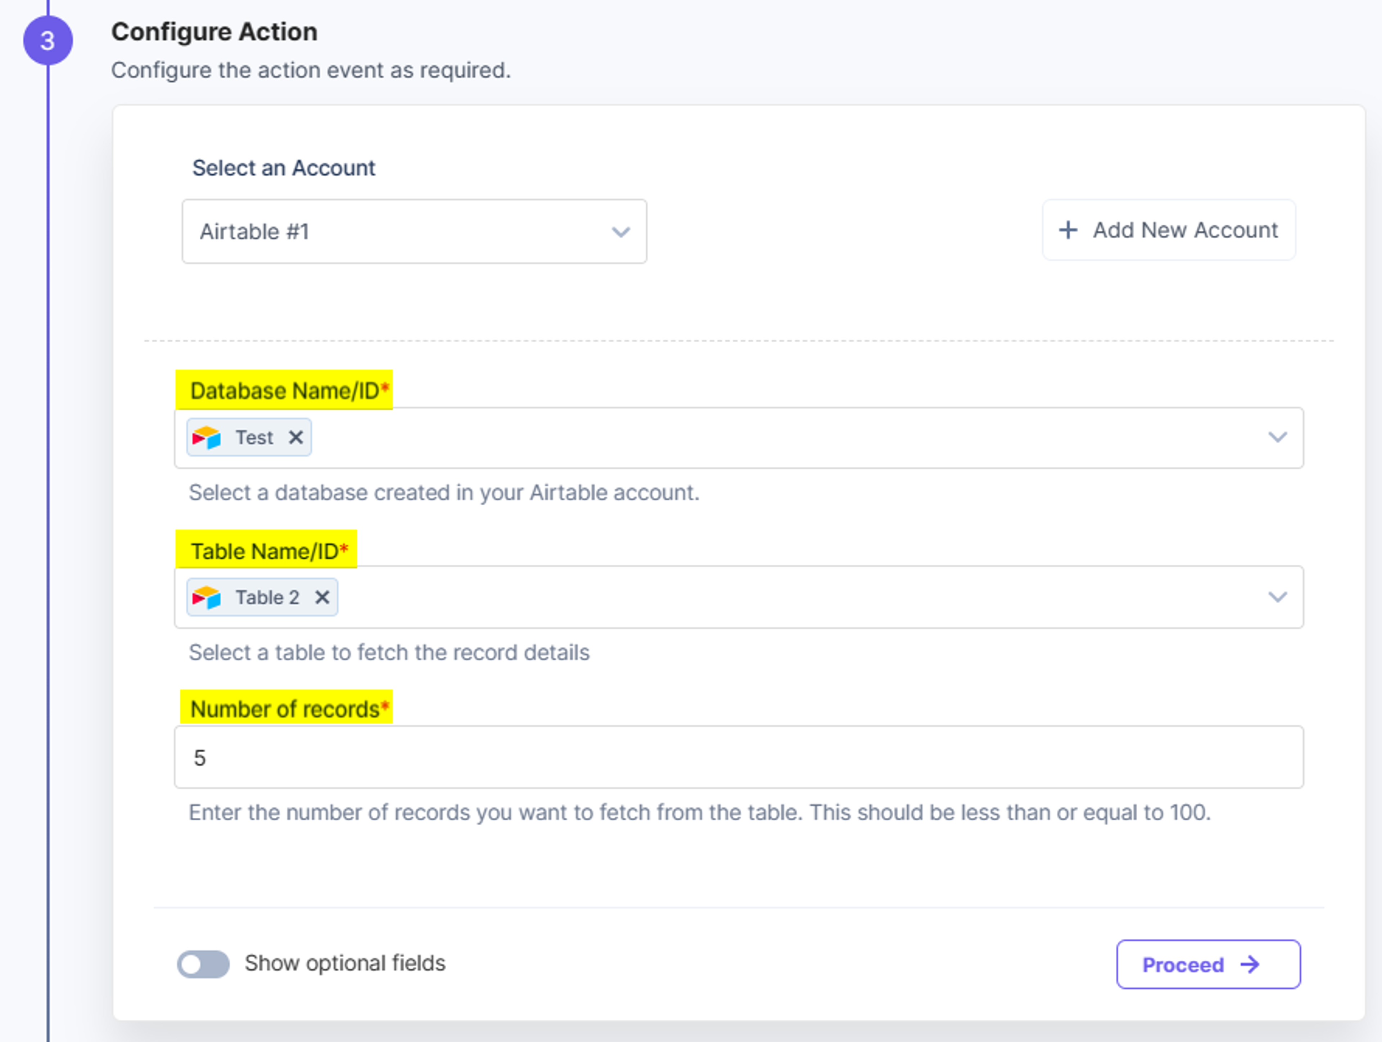The height and width of the screenshot is (1042, 1382).
Task: Click Add New Account button
Action: click(1168, 230)
